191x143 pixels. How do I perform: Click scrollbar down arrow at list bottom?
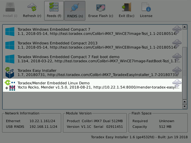[x=185, y=106]
